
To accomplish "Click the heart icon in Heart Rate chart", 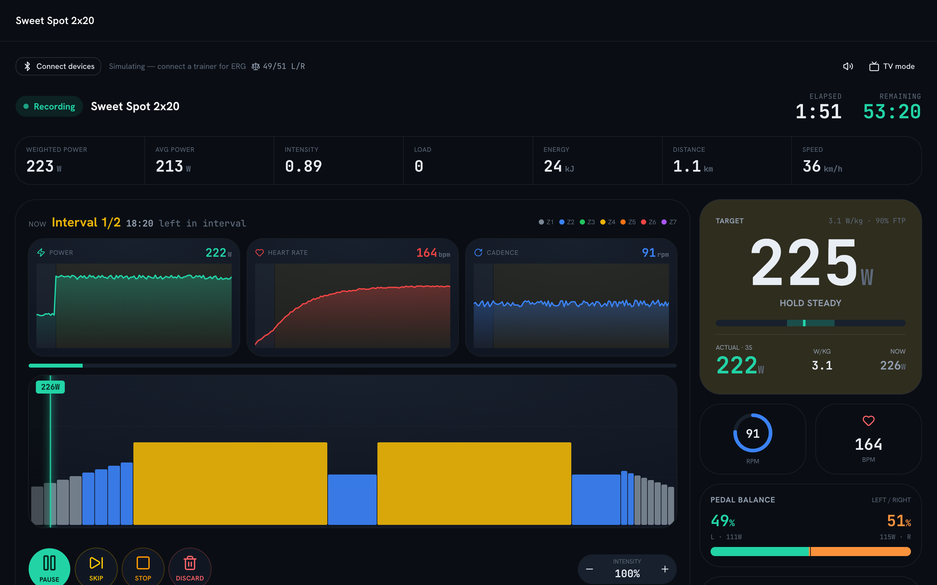I will pos(260,253).
